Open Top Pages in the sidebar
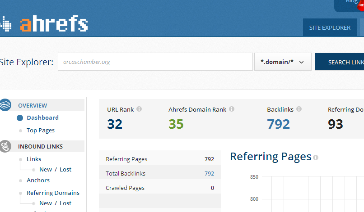Image resolution: width=364 pixels, height=212 pixels. pos(41,131)
